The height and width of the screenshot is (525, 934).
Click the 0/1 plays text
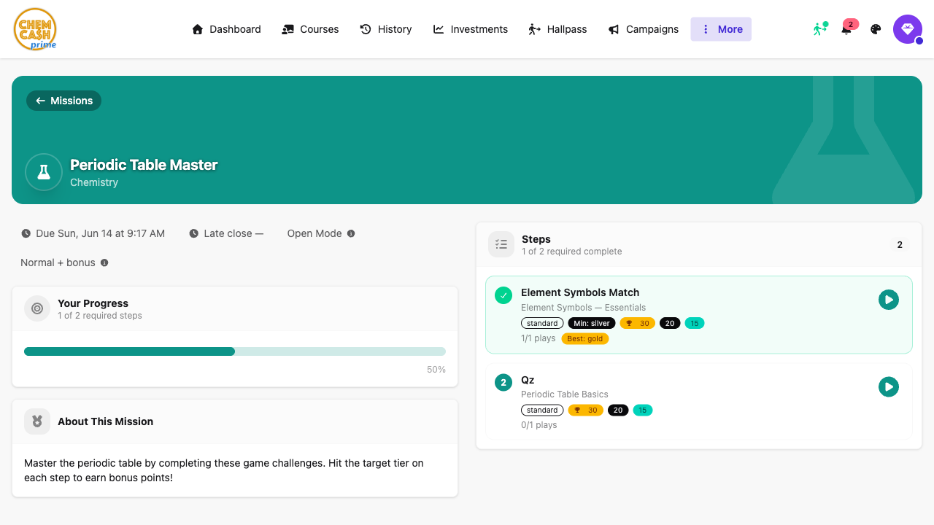539,425
